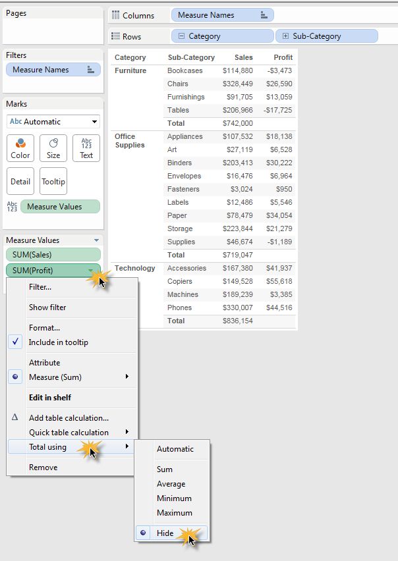The image size is (398, 561).
Task: Choose Show filter menu item
Action: tap(47, 307)
